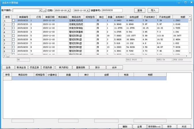Open the 客户编码 dropdown list
194x129 pixels.
coord(40,10)
